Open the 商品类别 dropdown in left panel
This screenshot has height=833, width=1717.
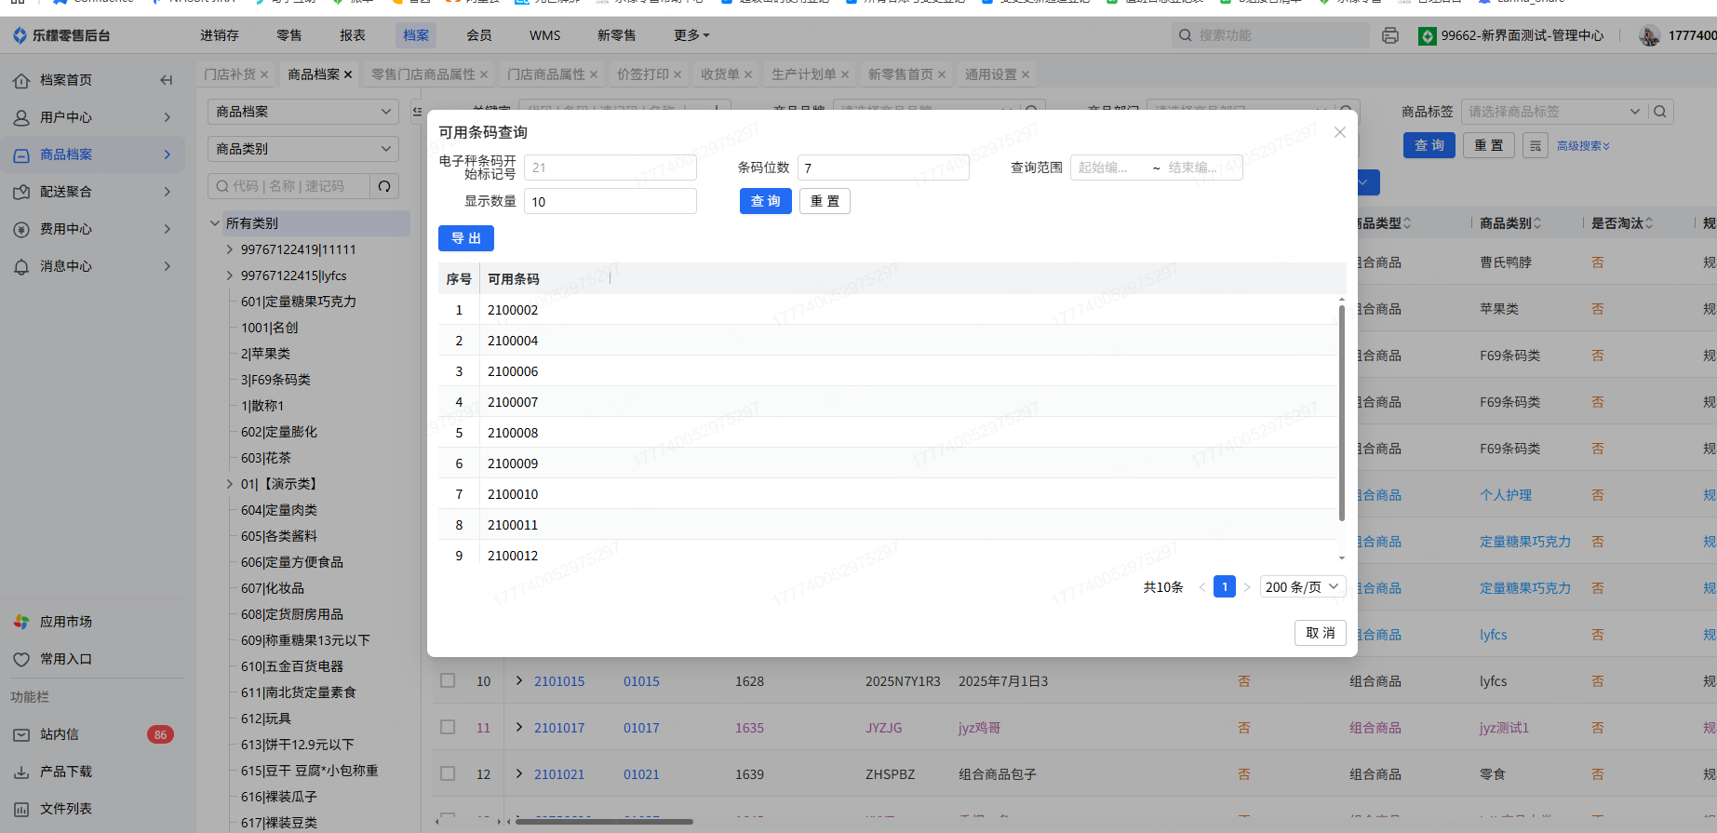303,149
